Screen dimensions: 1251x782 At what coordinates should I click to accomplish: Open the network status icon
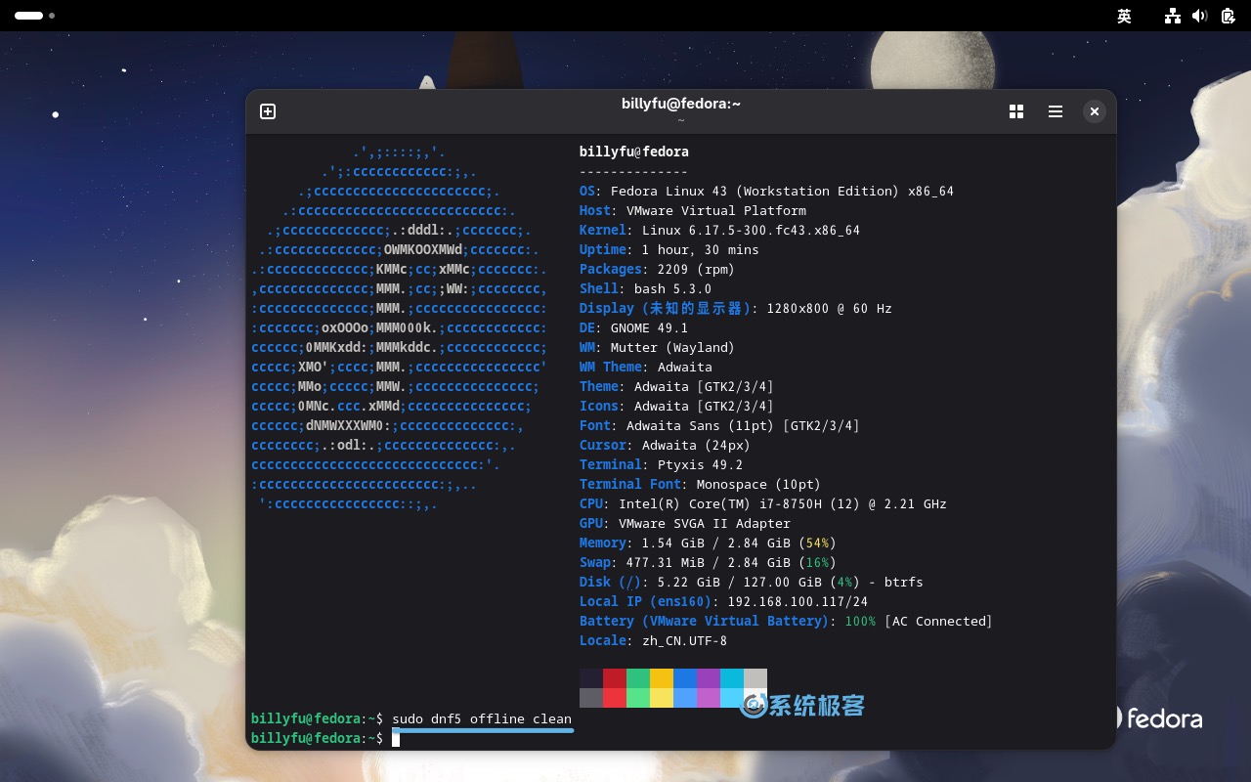click(1173, 16)
